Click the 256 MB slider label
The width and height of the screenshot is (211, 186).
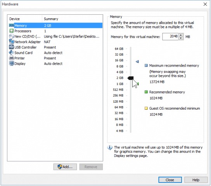click(x=118, y=95)
